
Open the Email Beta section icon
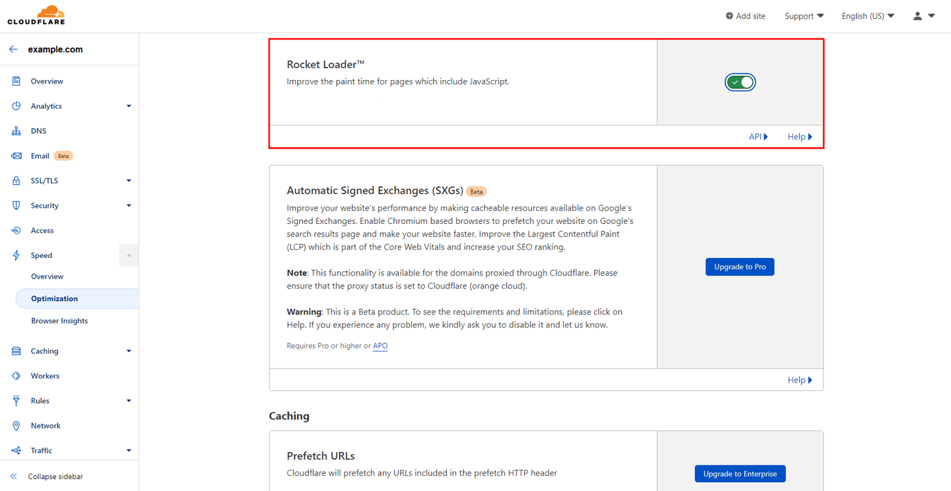pyautogui.click(x=15, y=155)
